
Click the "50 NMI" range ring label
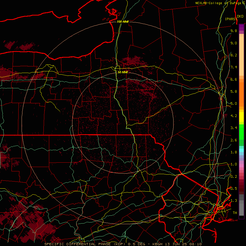click(x=123, y=72)
